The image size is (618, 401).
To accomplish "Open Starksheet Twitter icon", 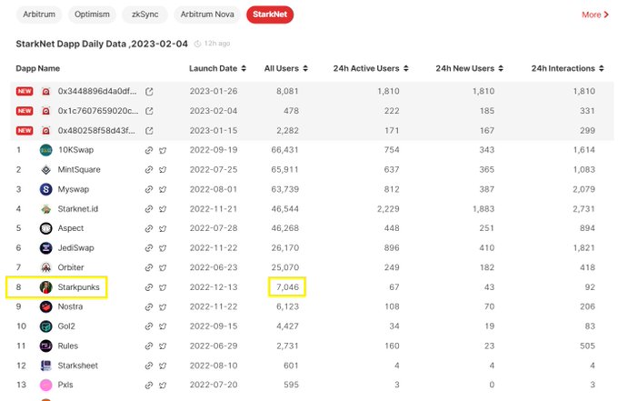I will tap(163, 366).
